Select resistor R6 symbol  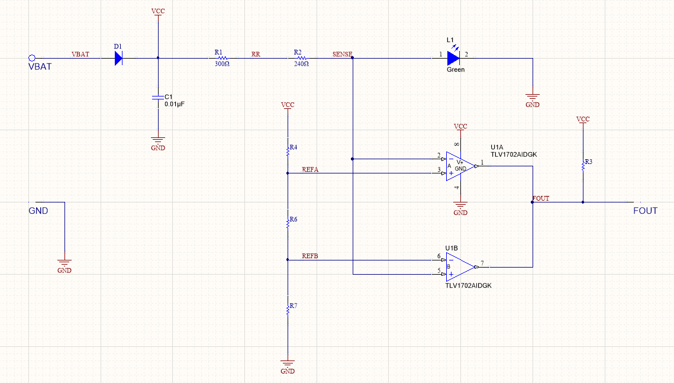pos(288,224)
